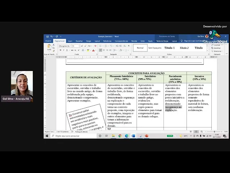Open the Fonte group dialog launcher
This screenshot has width=230, height=173.
[x=97, y=54]
